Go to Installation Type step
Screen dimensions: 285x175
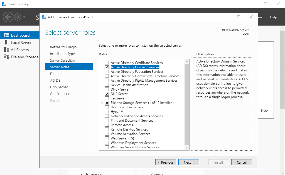point(62,54)
